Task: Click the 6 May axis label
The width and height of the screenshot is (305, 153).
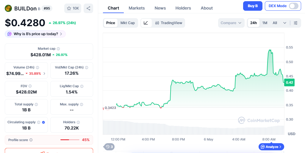Action: tap(209, 139)
